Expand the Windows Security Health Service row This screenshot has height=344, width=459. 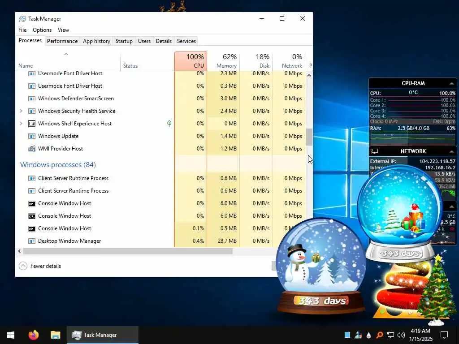[x=21, y=111]
